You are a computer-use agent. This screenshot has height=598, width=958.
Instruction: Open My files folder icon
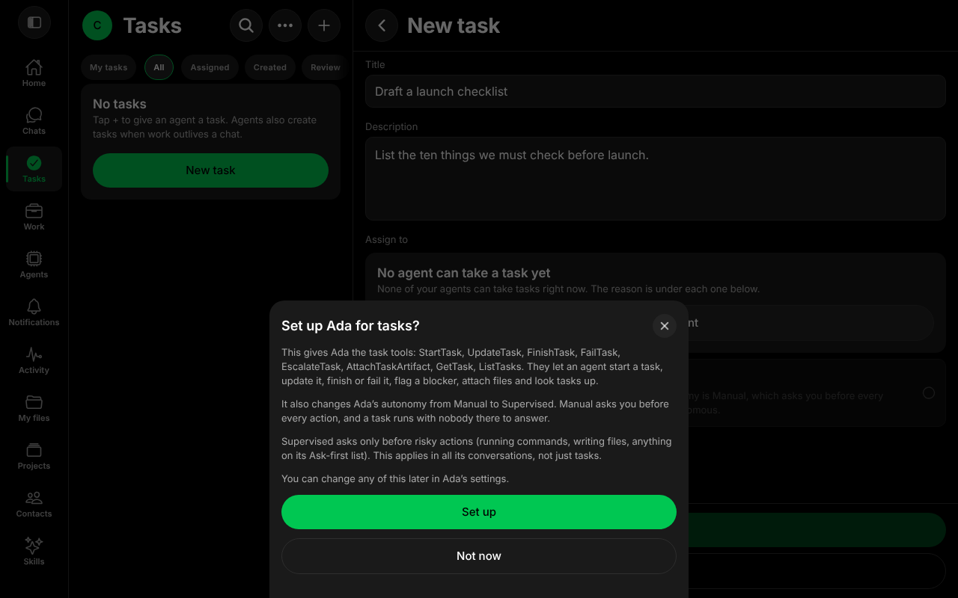click(34, 408)
